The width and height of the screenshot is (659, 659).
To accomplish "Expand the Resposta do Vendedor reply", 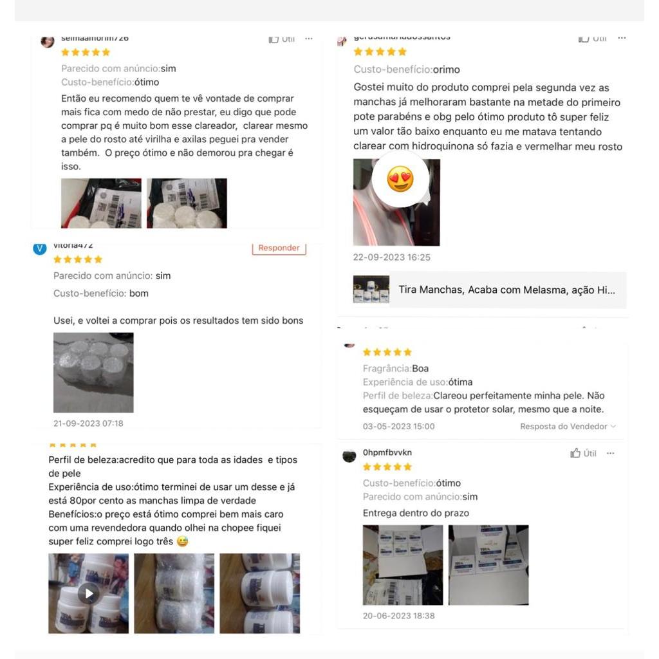I will coord(568,426).
